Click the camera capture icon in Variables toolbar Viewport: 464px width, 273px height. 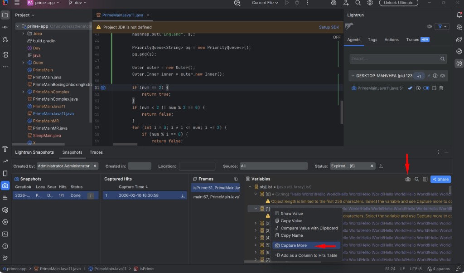tap(408, 179)
